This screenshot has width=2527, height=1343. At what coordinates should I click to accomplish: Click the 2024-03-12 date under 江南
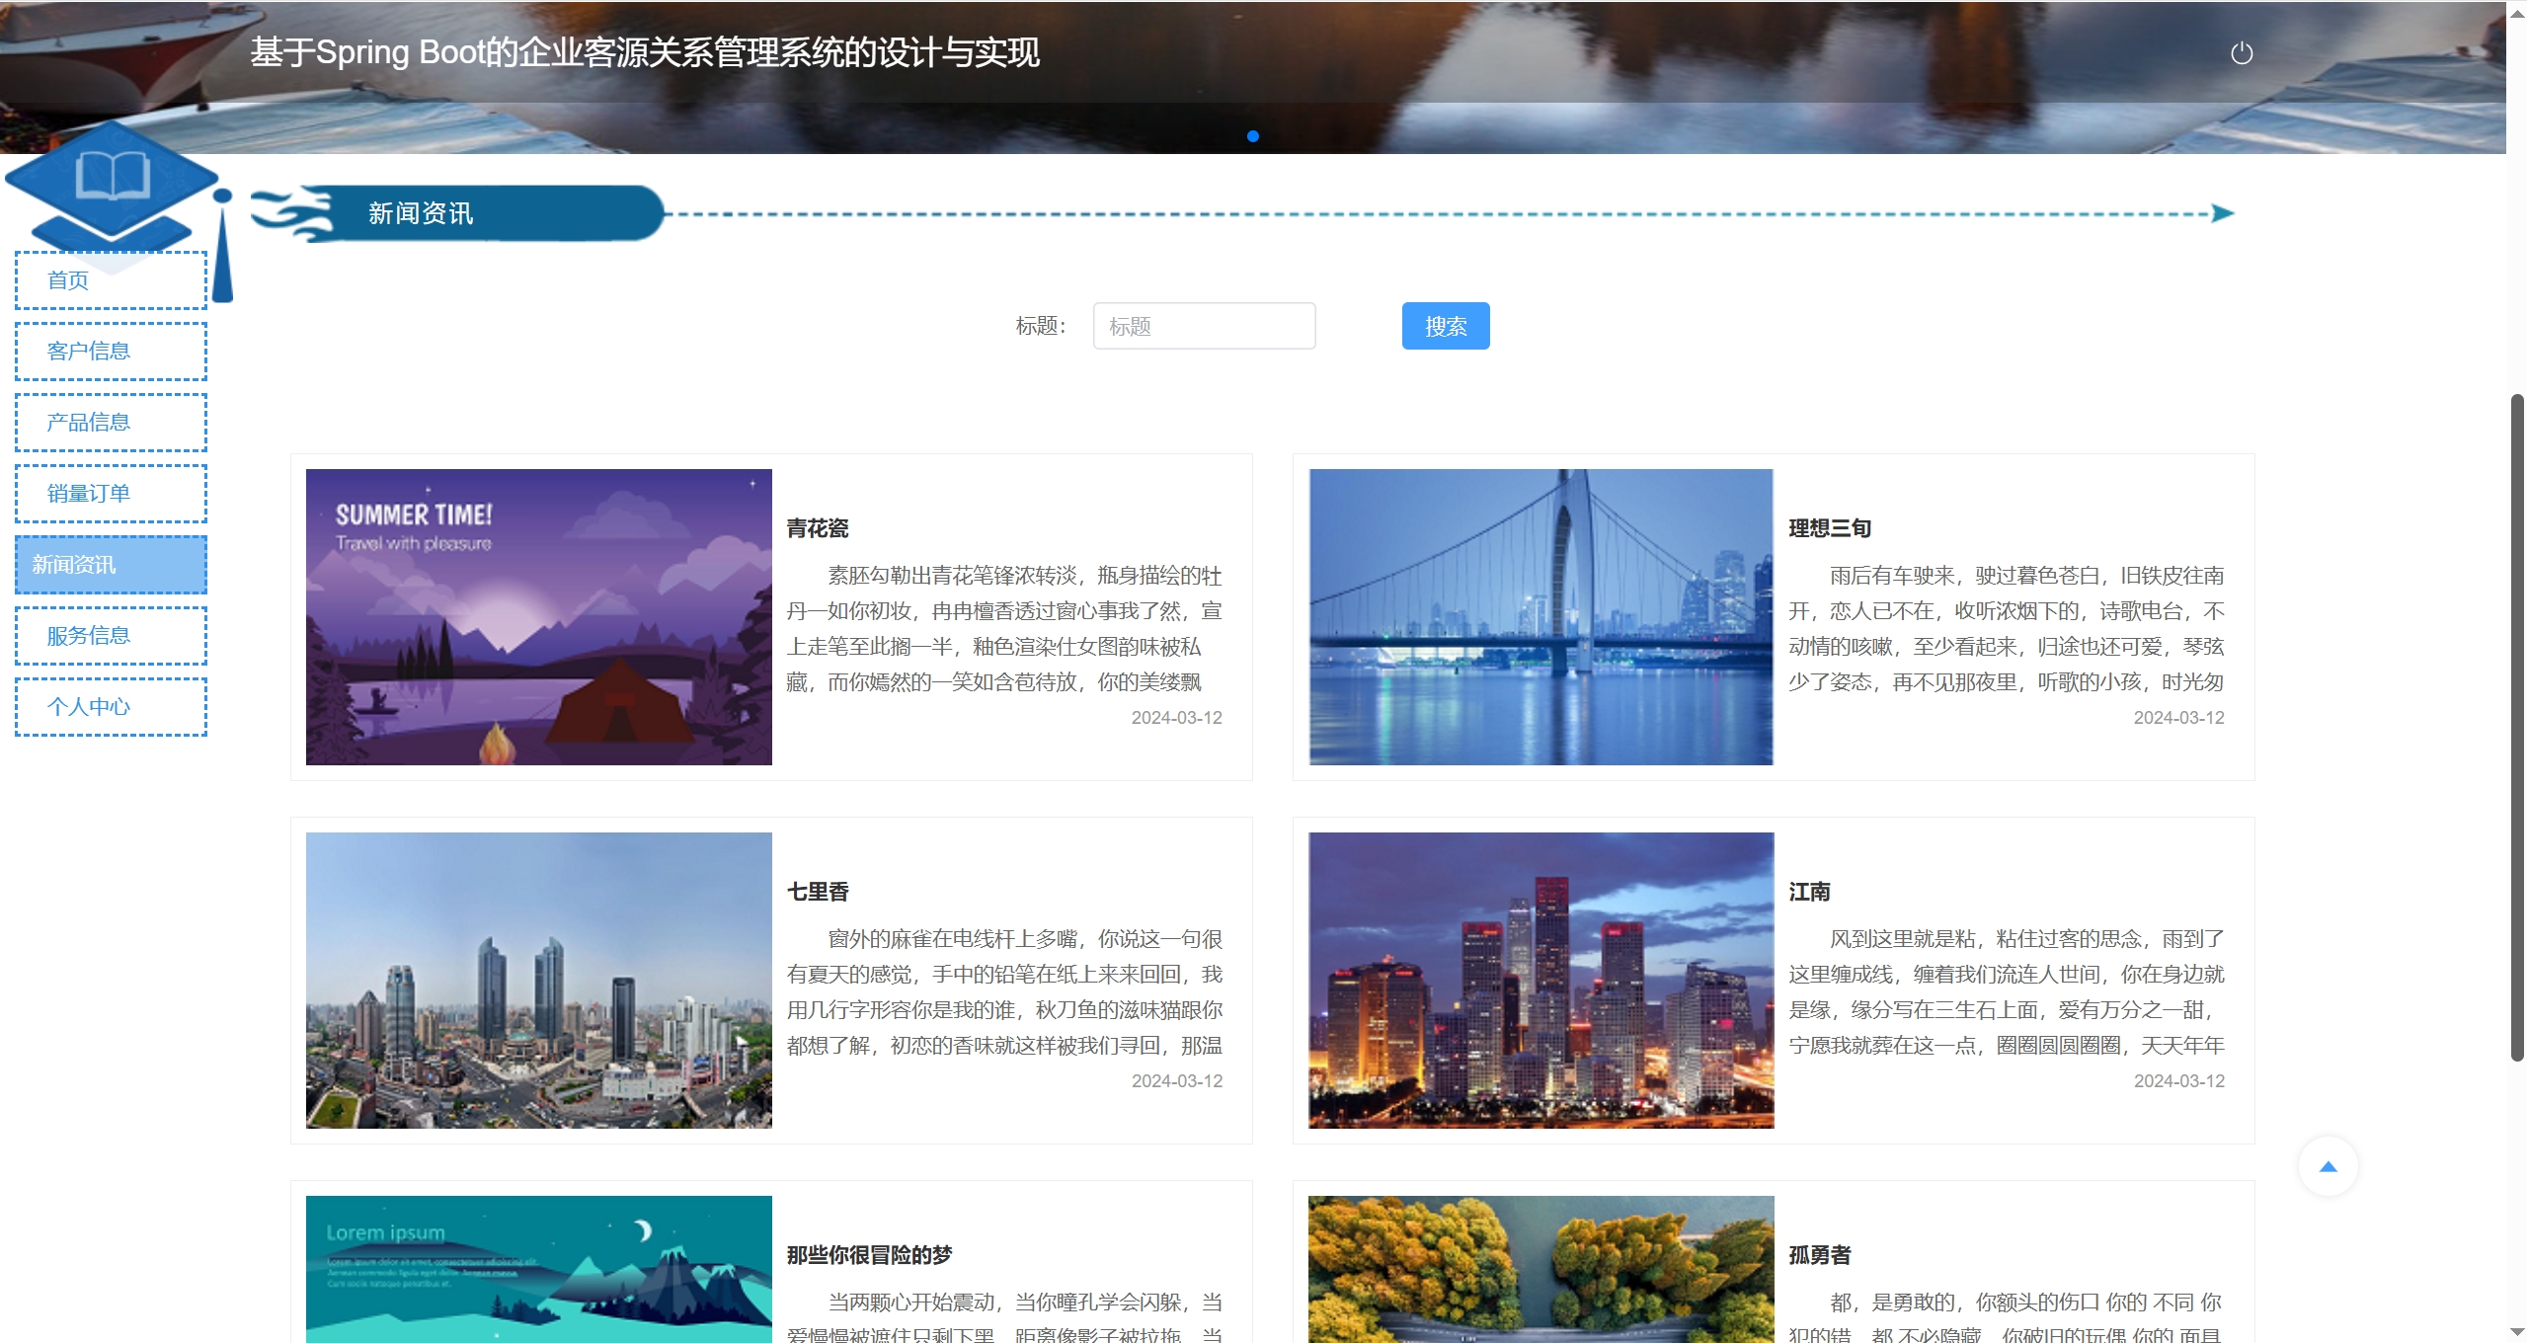tap(2178, 1081)
